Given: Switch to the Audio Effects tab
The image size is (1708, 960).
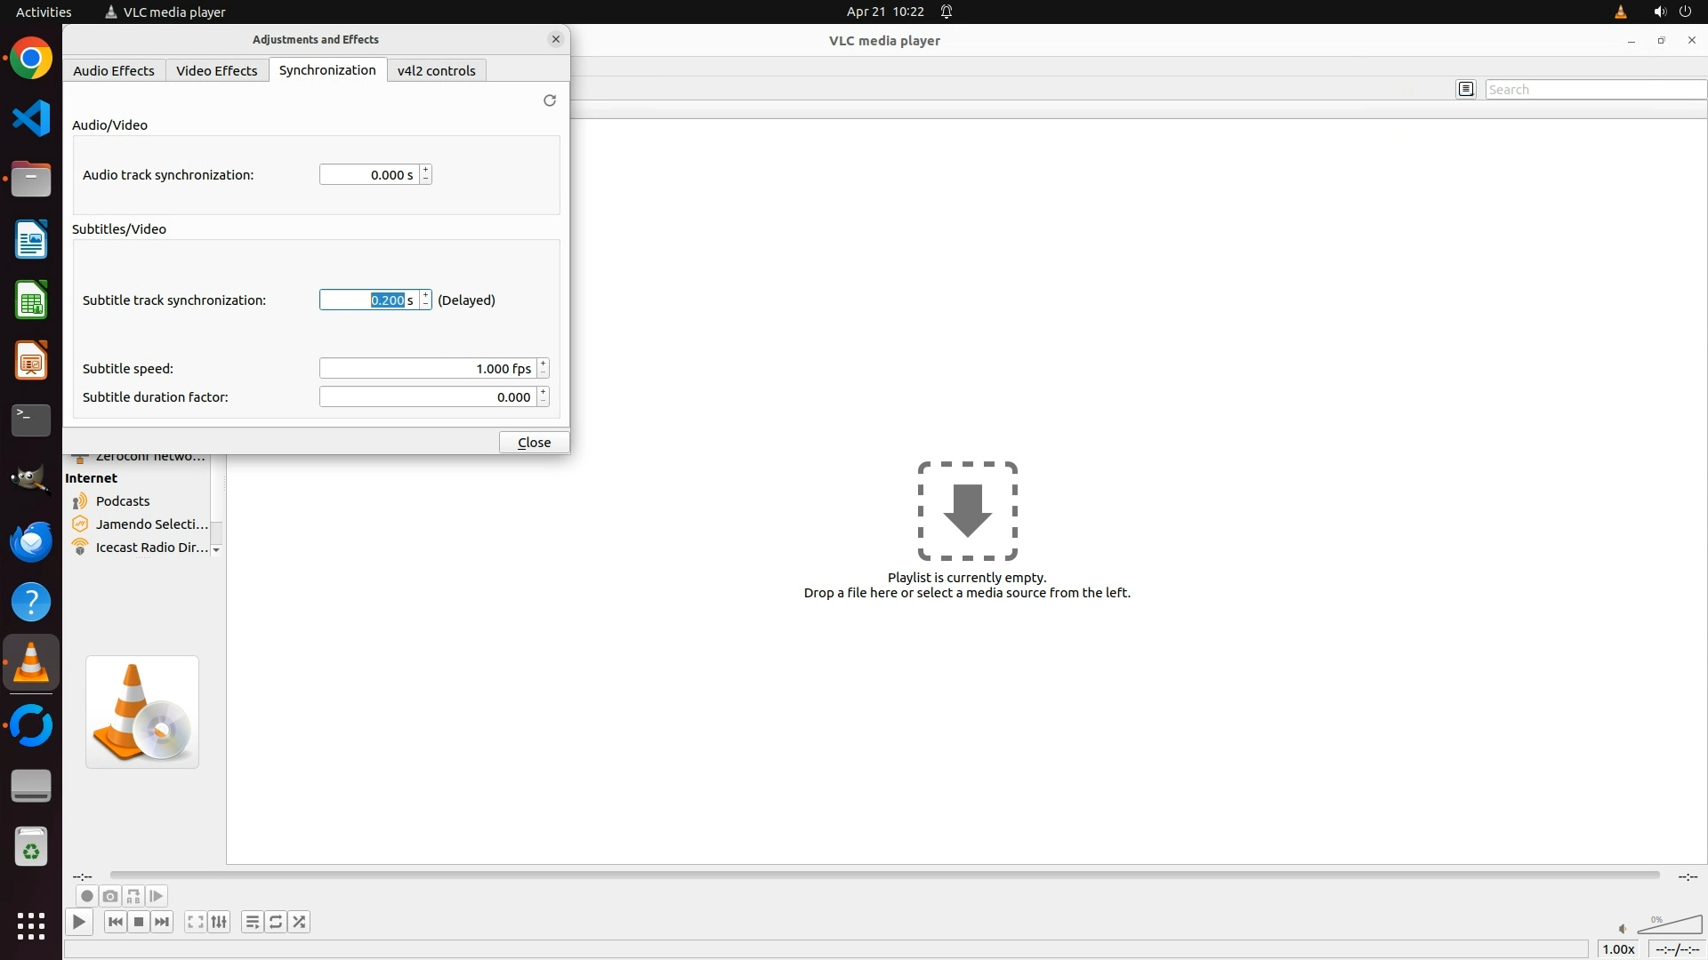Looking at the screenshot, I should pos(114,70).
